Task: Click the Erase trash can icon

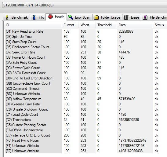Action: 126,17
